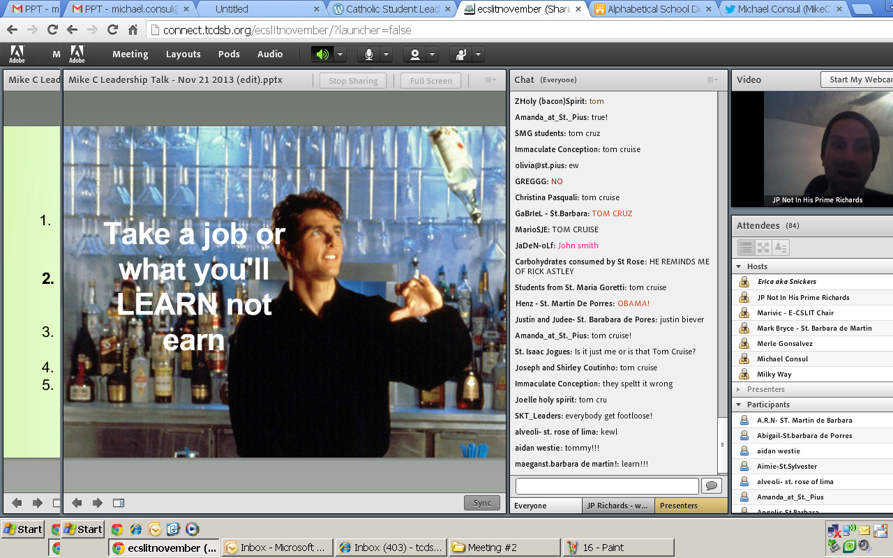The image size is (893, 558).
Task: Switch to attendee breakout room view
Action: 763,248
